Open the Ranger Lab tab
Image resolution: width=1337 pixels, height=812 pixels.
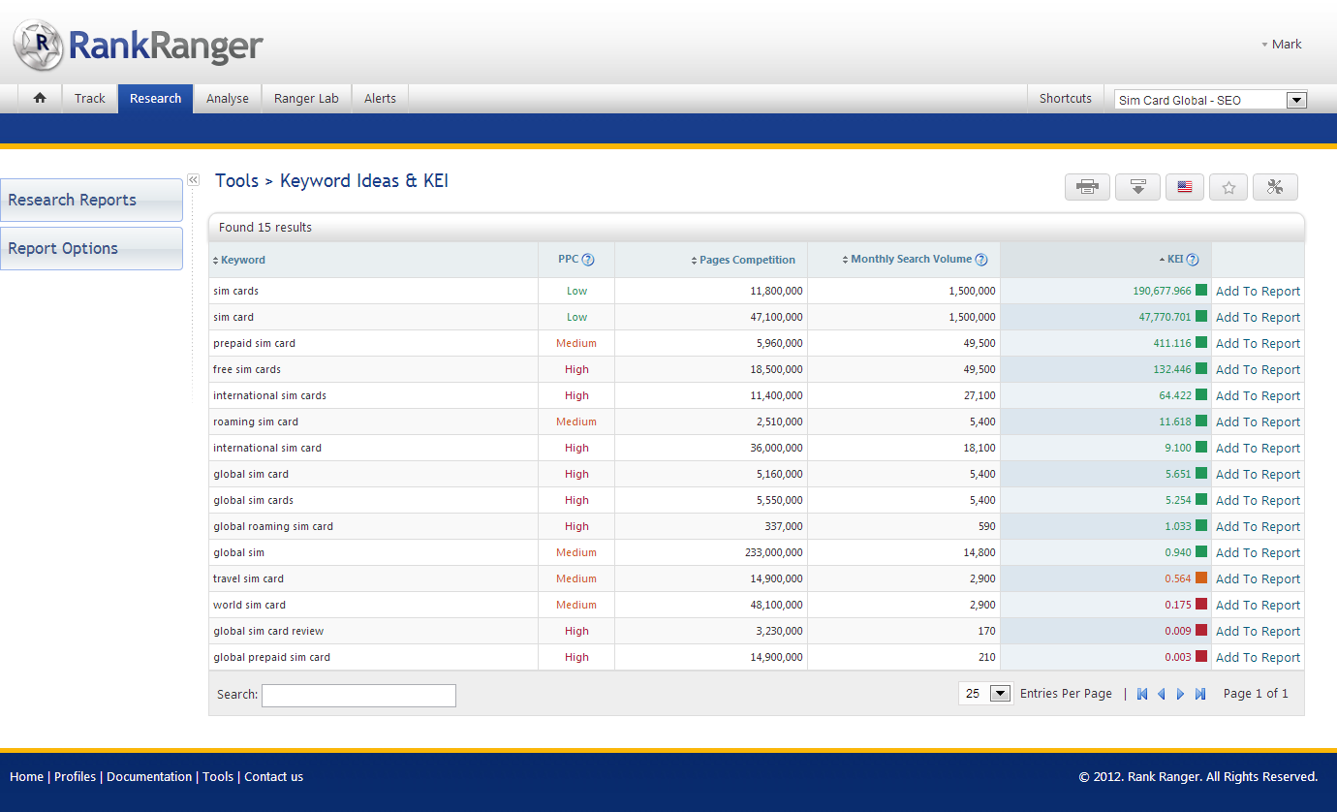pyautogui.click(x=306, y=98)
